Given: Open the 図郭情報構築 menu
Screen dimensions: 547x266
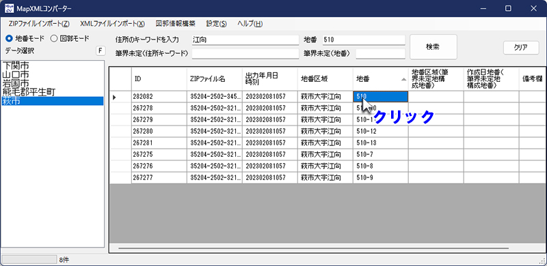Looking at the screenshot, I should [176, 24].
